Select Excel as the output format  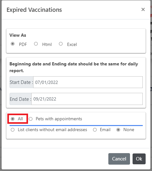click(x=61, y=44)
